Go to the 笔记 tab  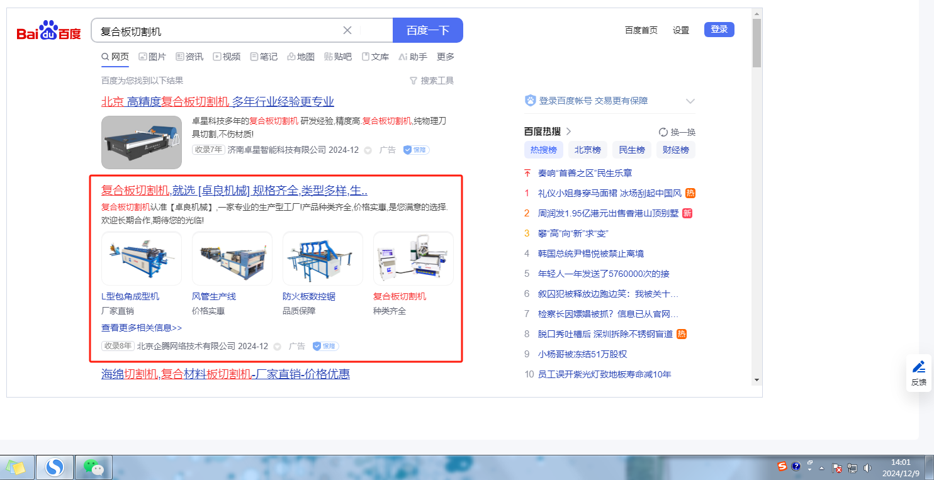point(264,57)
